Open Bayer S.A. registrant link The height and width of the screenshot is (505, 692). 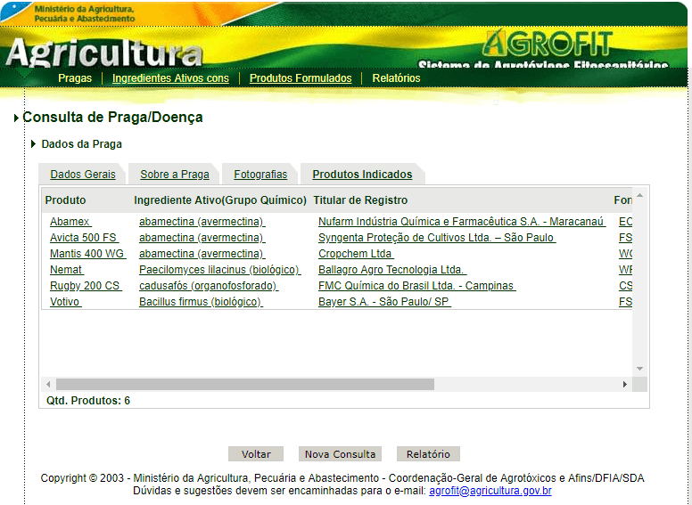[x=384, y=302]
